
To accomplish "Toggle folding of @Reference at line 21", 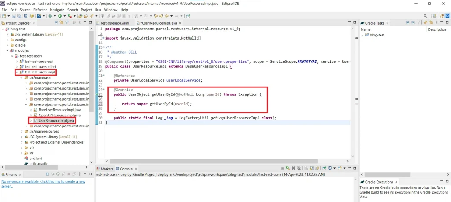I will (x=103, y=76).
